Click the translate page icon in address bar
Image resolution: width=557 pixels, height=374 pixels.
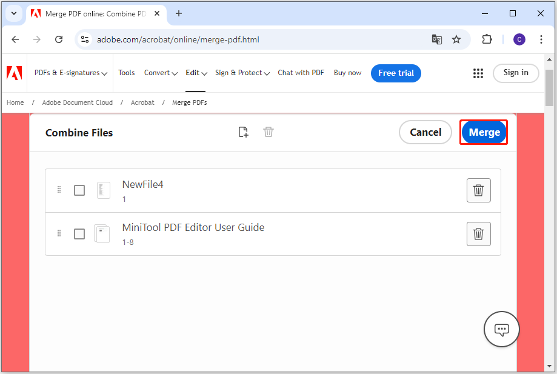(436, 39)
